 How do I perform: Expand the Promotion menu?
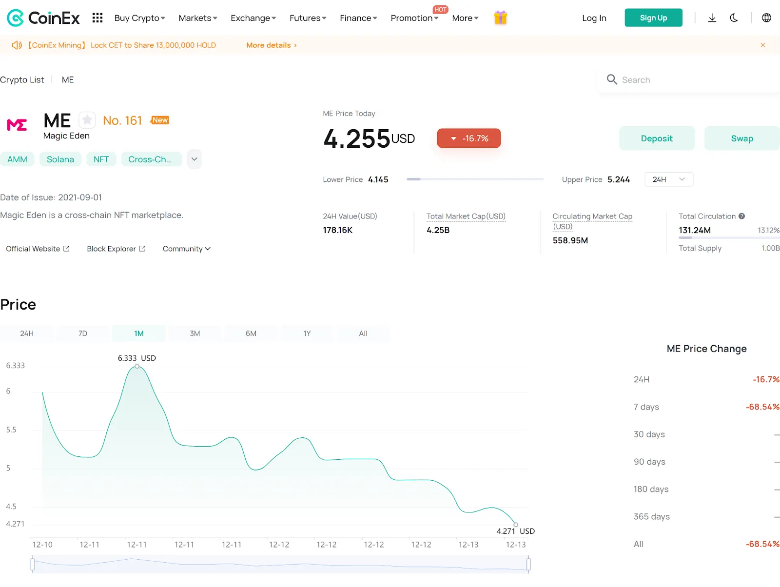coord(415,18)
